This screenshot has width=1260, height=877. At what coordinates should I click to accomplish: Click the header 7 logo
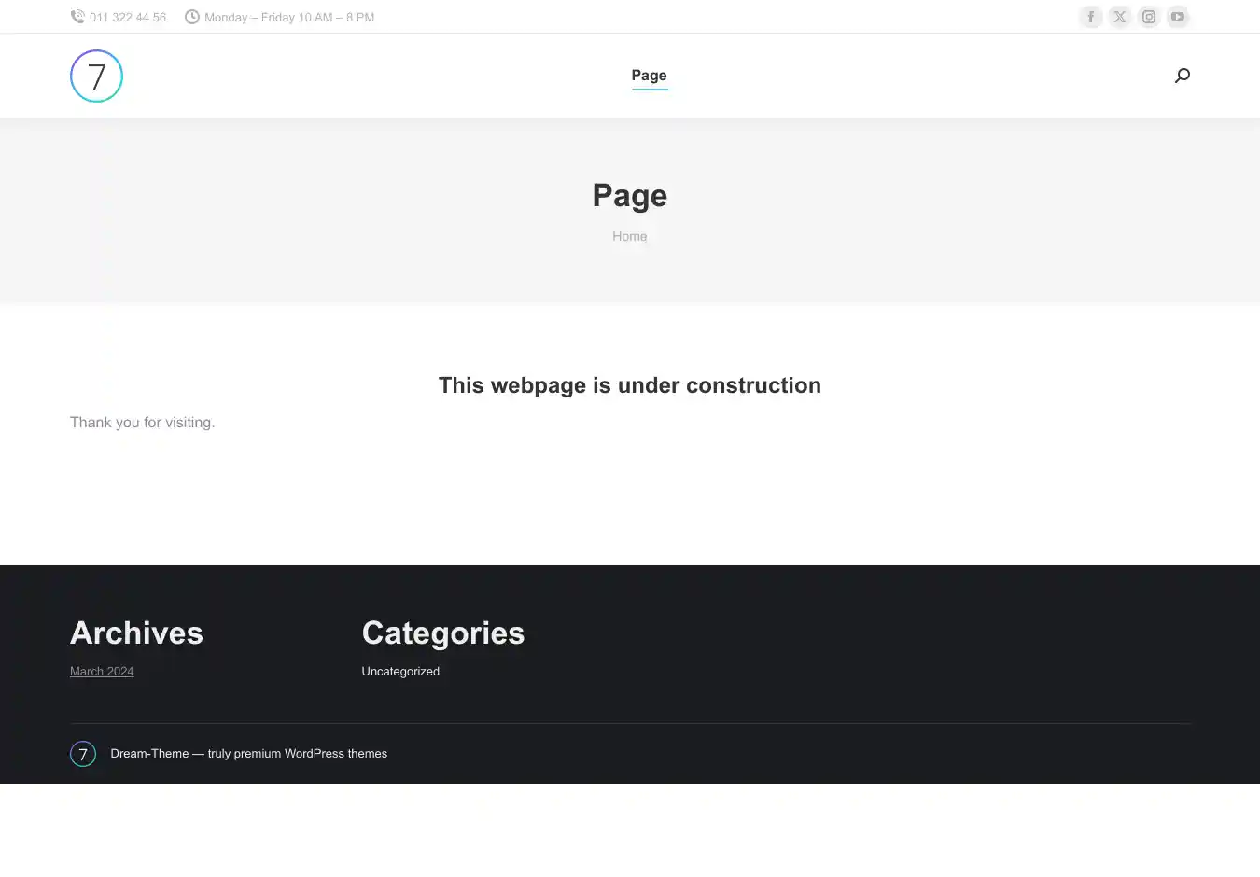96,76
